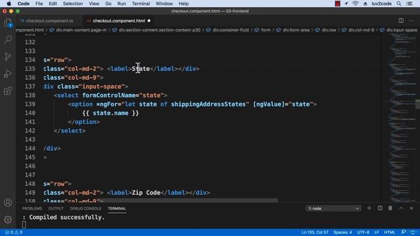Viewport: 420px width, 236px height.
Task: Open the File menu
Action: (39, 3)
